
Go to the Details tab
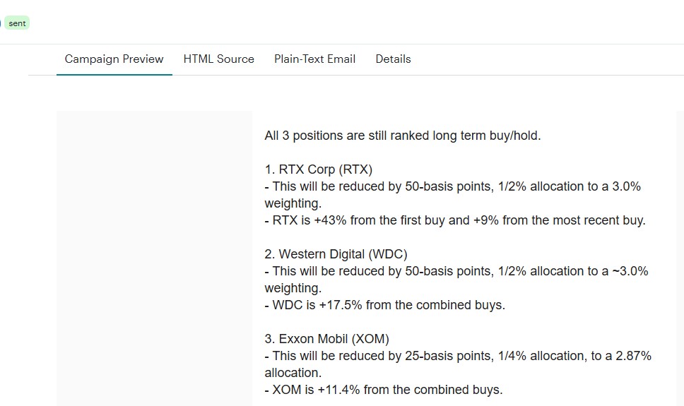(x=393, y=59)
